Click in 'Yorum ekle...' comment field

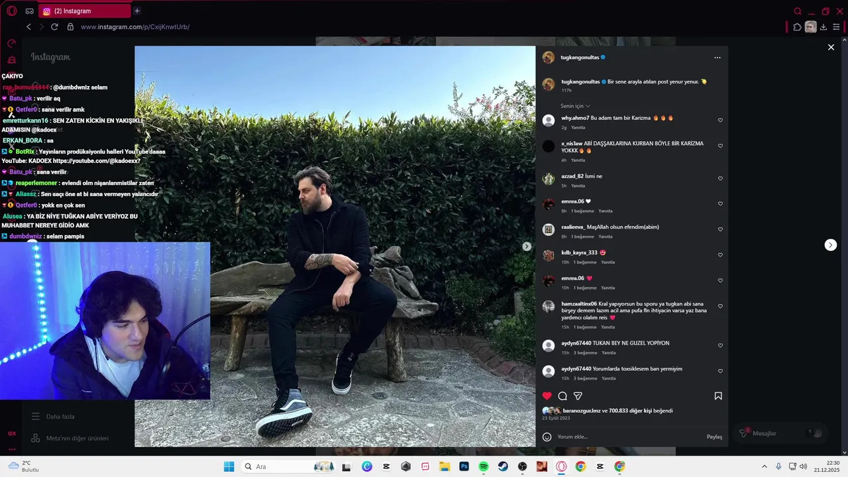coord(626,437)
